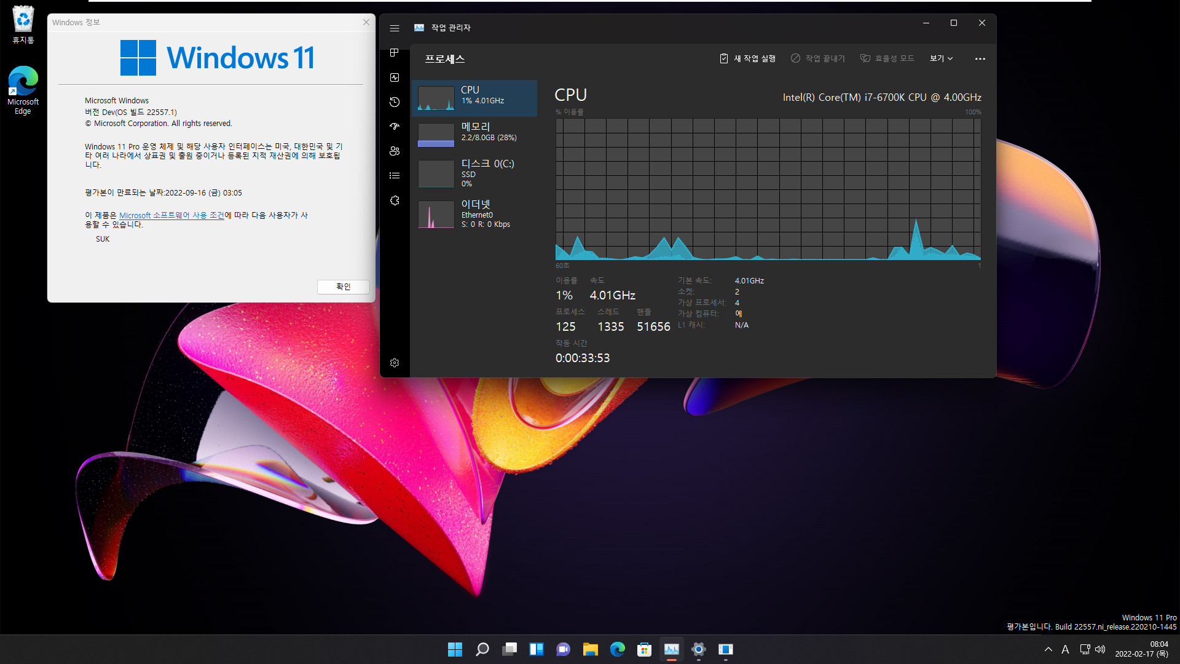Select the Microsoft Edge desktop icon

tap(23, 90)
